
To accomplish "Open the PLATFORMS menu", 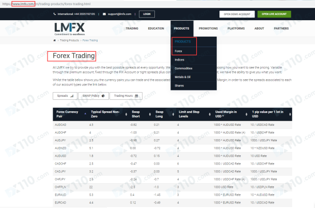I will click(236, 28).
